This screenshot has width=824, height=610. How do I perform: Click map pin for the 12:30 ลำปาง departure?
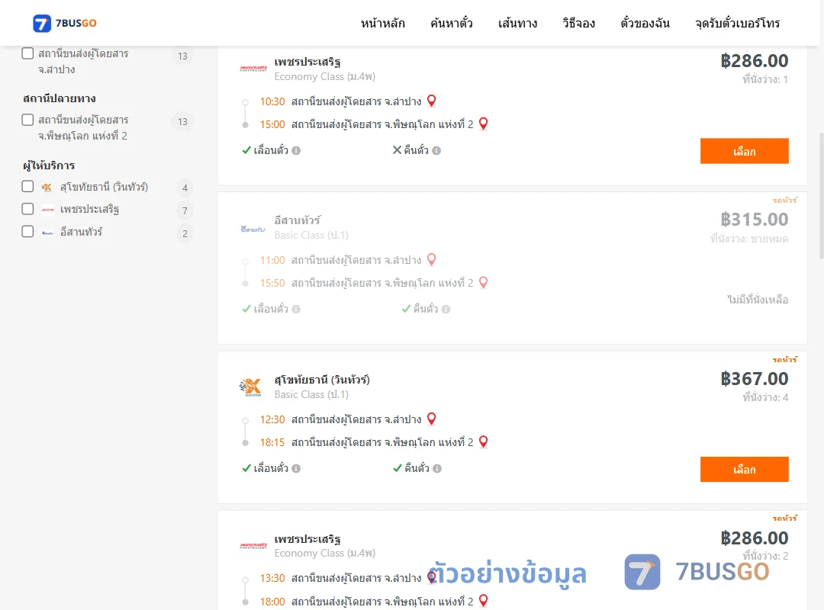tap(431, 419)
